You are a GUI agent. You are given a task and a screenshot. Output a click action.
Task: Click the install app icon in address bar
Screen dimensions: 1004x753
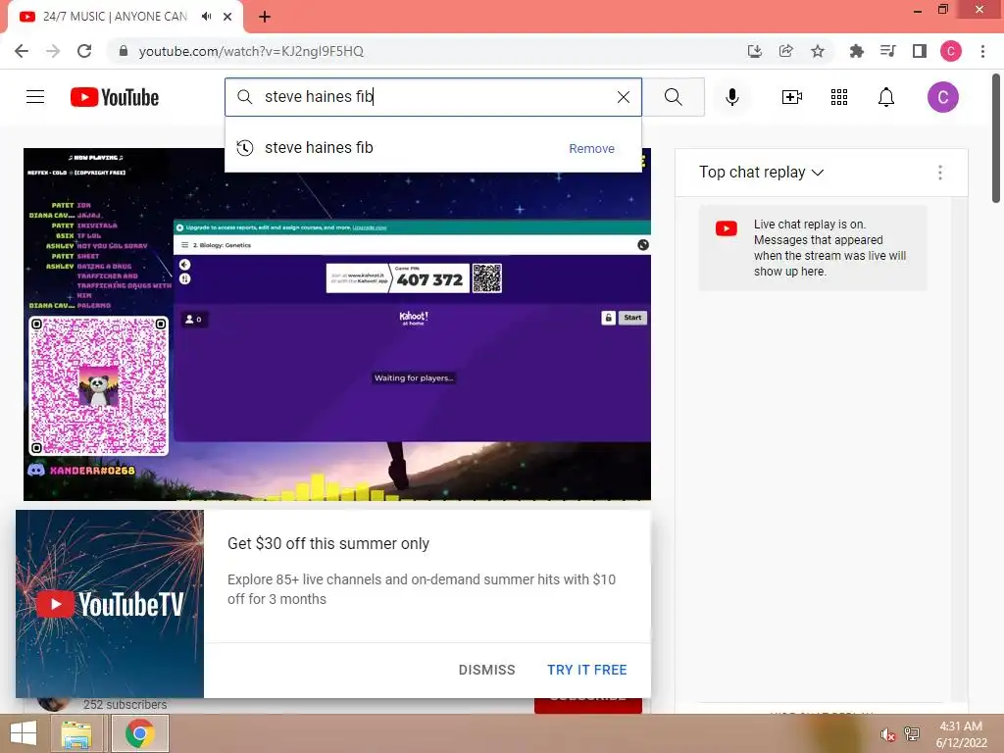point(754,51)
